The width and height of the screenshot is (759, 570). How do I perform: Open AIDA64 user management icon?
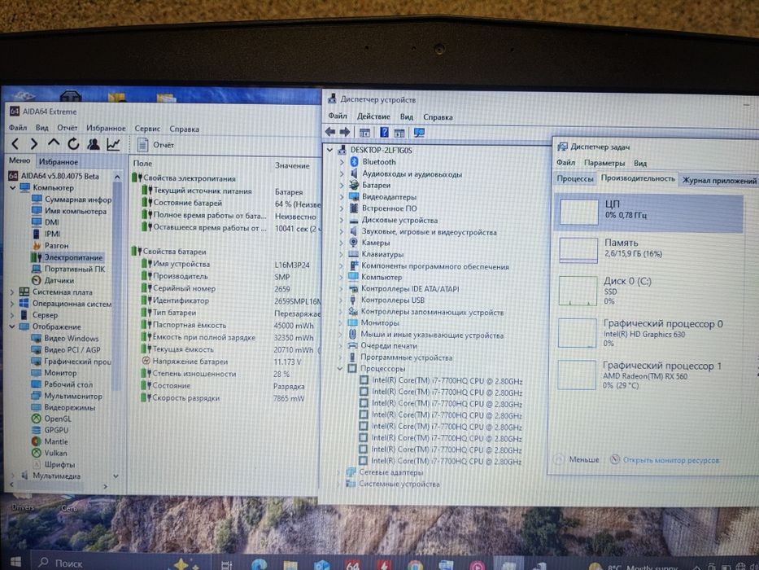click(93, 144)
